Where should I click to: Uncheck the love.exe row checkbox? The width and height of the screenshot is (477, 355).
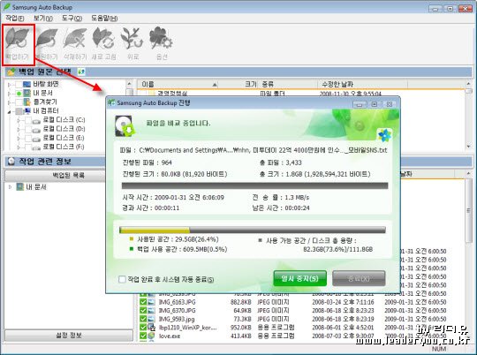pos(143,336)
